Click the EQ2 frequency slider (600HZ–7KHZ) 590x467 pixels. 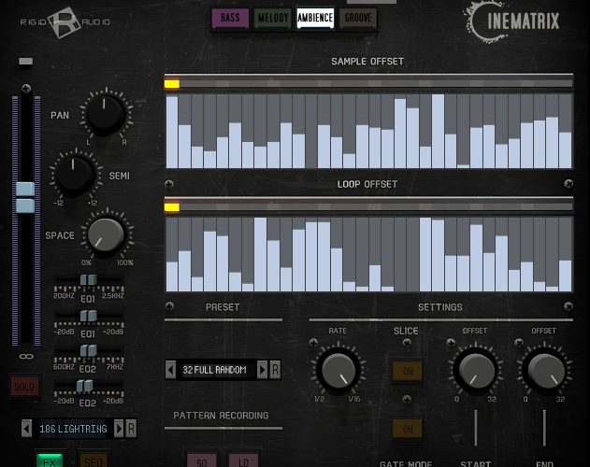tap(89, 350)
